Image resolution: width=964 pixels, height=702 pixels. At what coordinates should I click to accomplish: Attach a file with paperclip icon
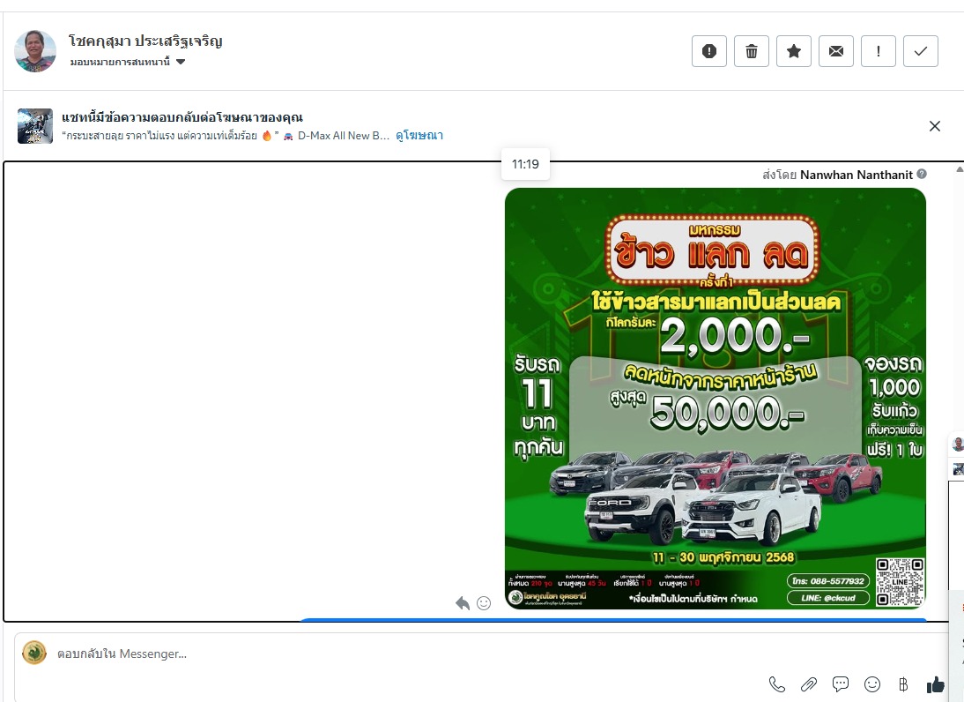click(808, 684)
